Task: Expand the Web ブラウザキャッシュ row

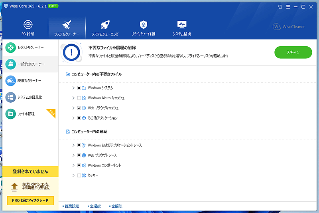Action: 73,108
